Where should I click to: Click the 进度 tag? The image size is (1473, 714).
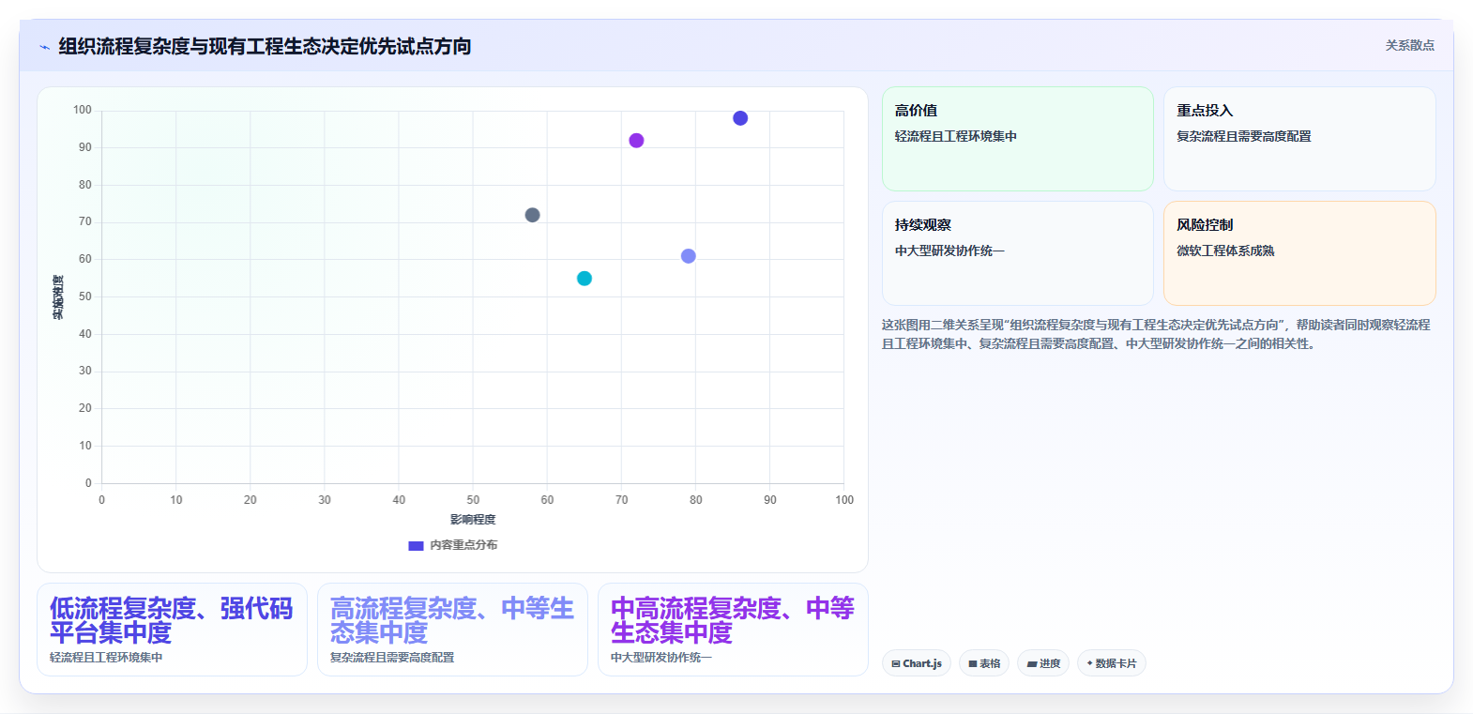[x=1043, y=663]
